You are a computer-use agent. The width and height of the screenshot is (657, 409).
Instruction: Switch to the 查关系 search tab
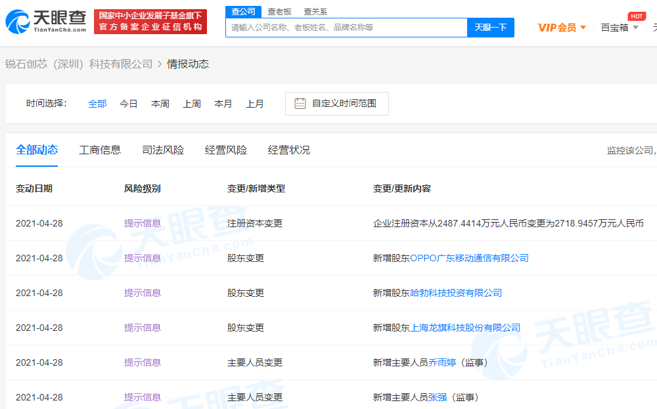315,12
